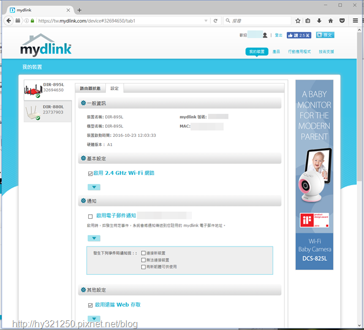Switch to the 設定 tab
This screenshot has height=330, width=364.
(114, 89)
